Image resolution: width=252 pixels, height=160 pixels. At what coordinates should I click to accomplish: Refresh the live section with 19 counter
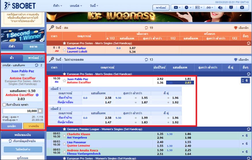coord(146,28)
